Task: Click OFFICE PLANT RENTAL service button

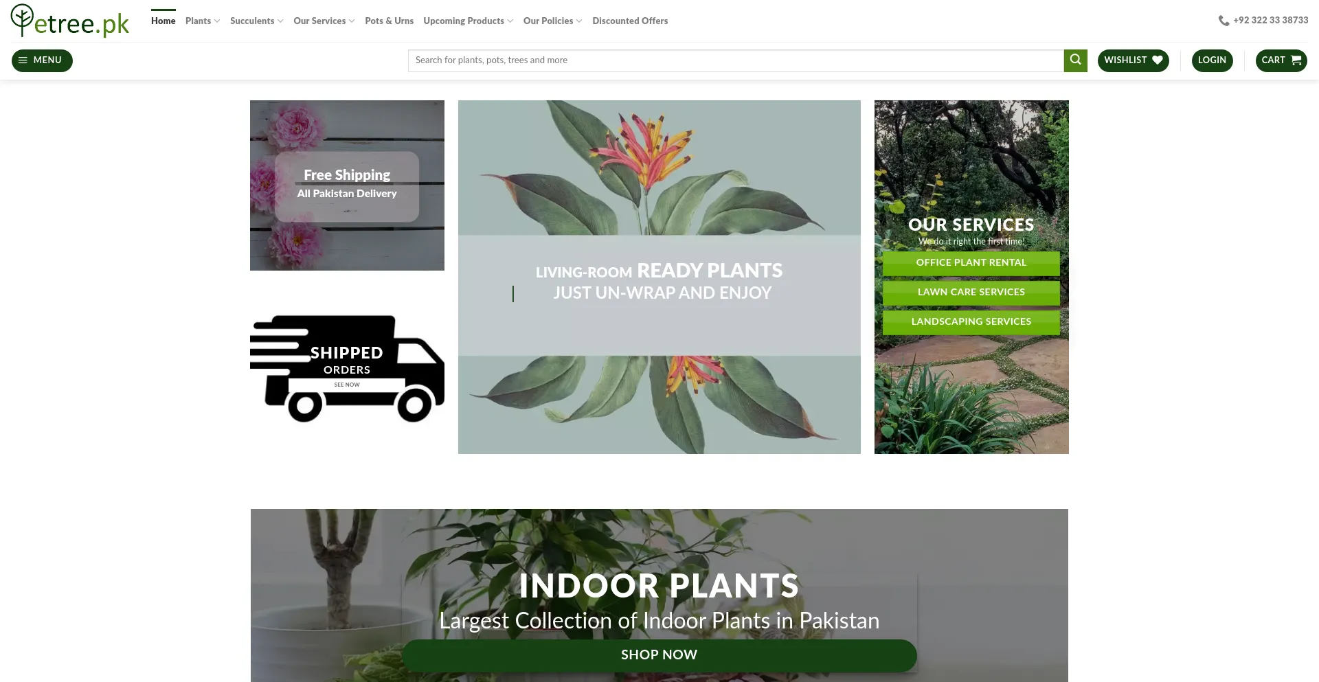Action: [x=971, y=263]
